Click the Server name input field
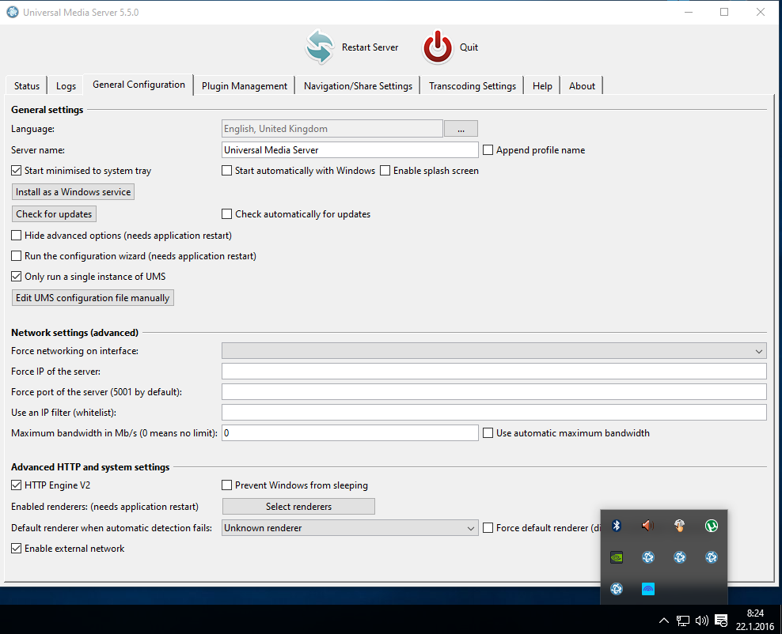The image size is (782, 634). [350, 150]
